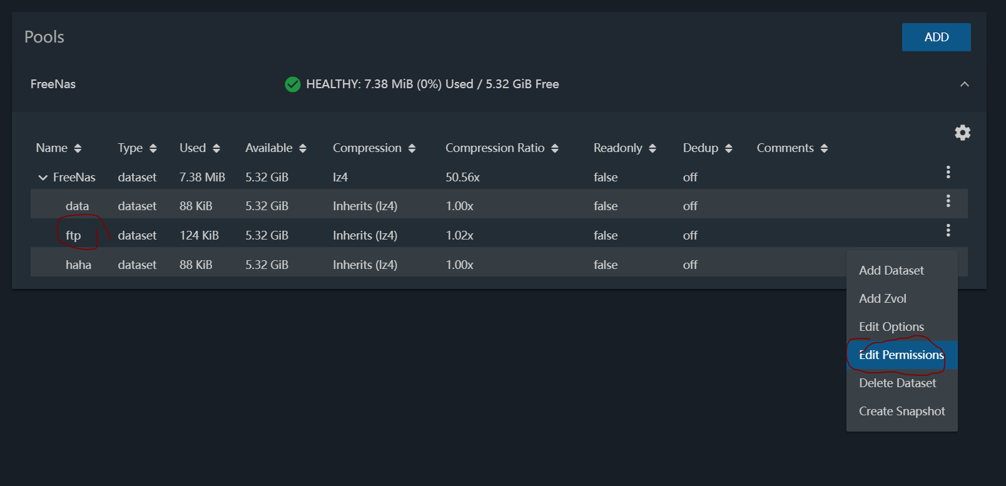Screen dimensions: 1006x486
Task: Click the 5.32 GiB available value for ftp
Action: point(267,235)
